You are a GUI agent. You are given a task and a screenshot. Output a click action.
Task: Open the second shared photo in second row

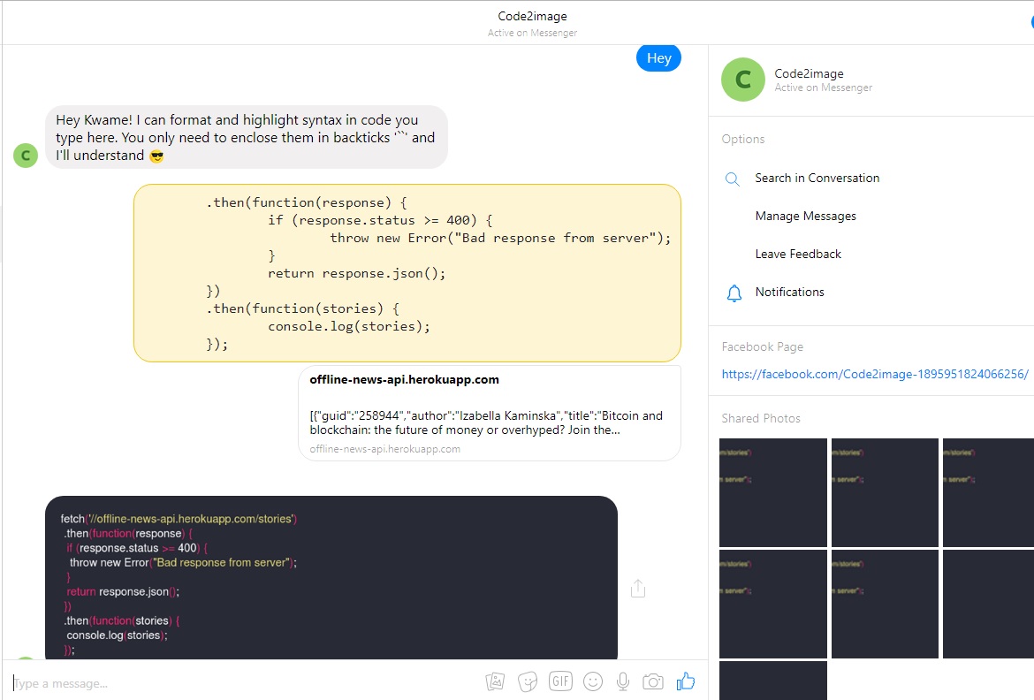[x=885, y=604]
